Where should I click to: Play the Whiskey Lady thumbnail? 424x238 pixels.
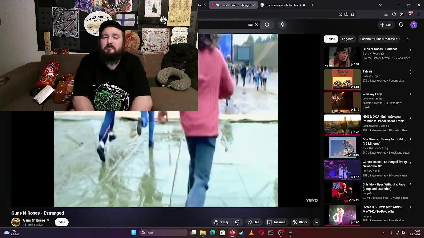(342, 102)
